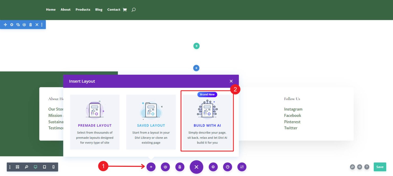This screenshot has width=393, height=176.
Task: Click the header search magnifier icon
Action: [133, 10]
